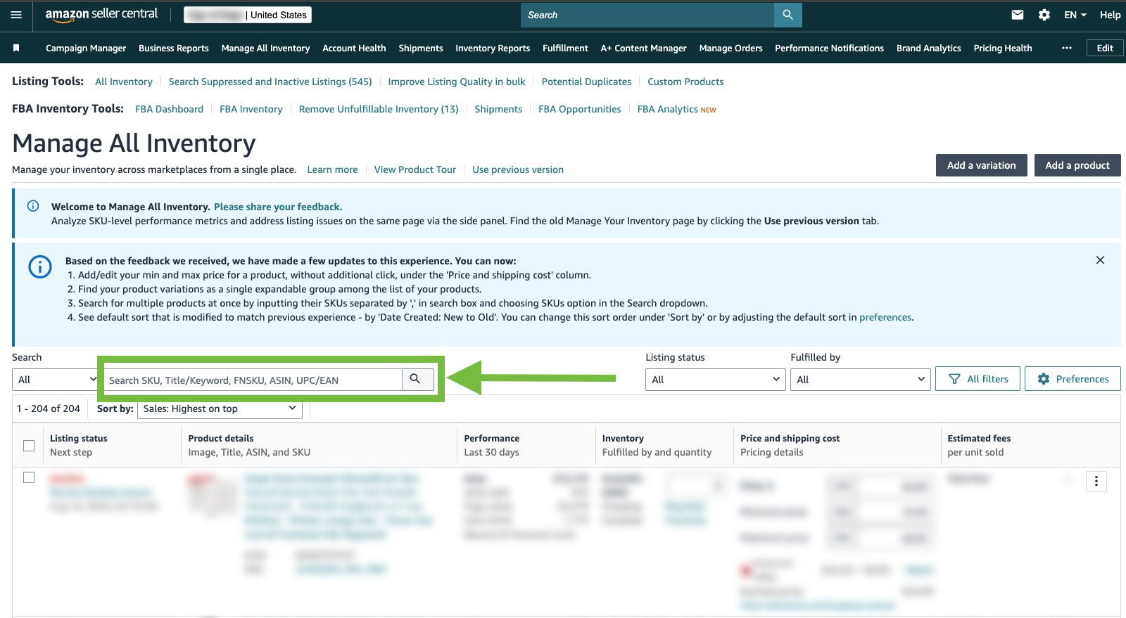
Task: Open the Sort by Sales dropdown
Action: pos(220,408)
